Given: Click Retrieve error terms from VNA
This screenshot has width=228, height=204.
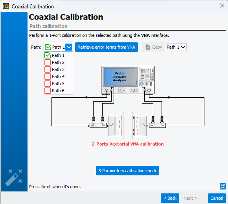Looking at the screenshot, I should pos(107,47).
